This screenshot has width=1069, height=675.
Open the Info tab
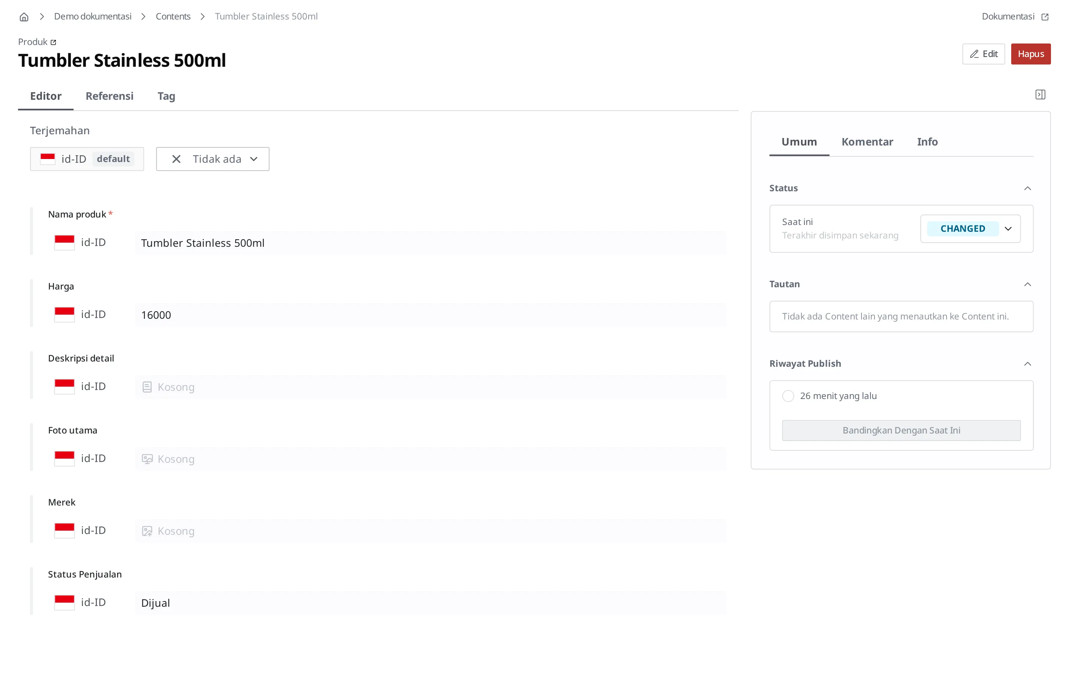[x=927, y=141]
